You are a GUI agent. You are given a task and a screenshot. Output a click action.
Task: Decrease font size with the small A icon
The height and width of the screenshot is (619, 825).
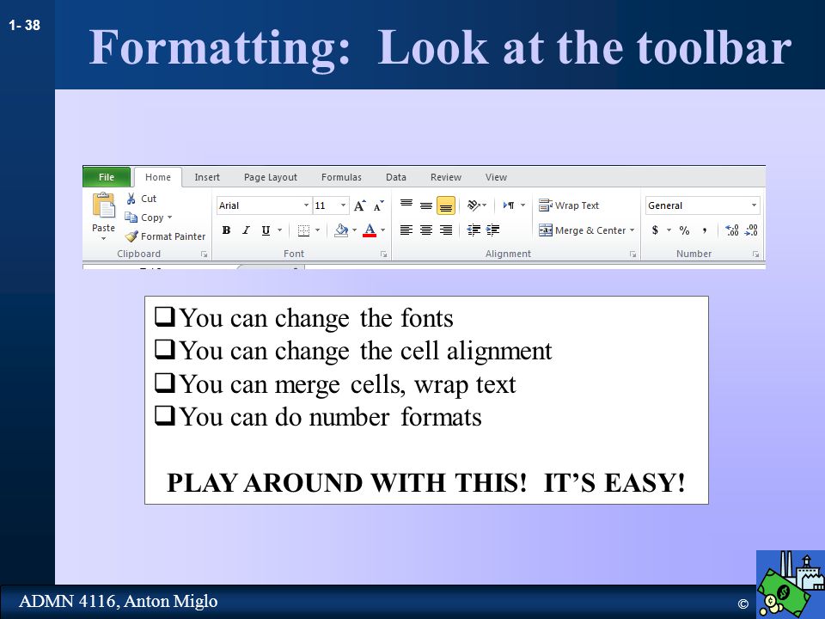[x=379, y=205]
